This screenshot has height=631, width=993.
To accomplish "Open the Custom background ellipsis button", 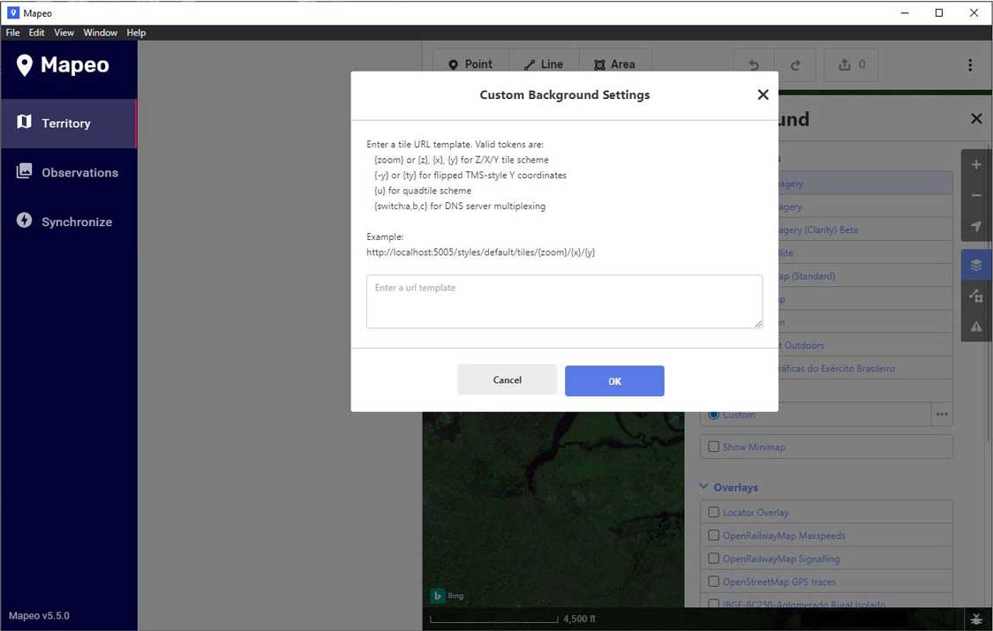I will point(942,415).
